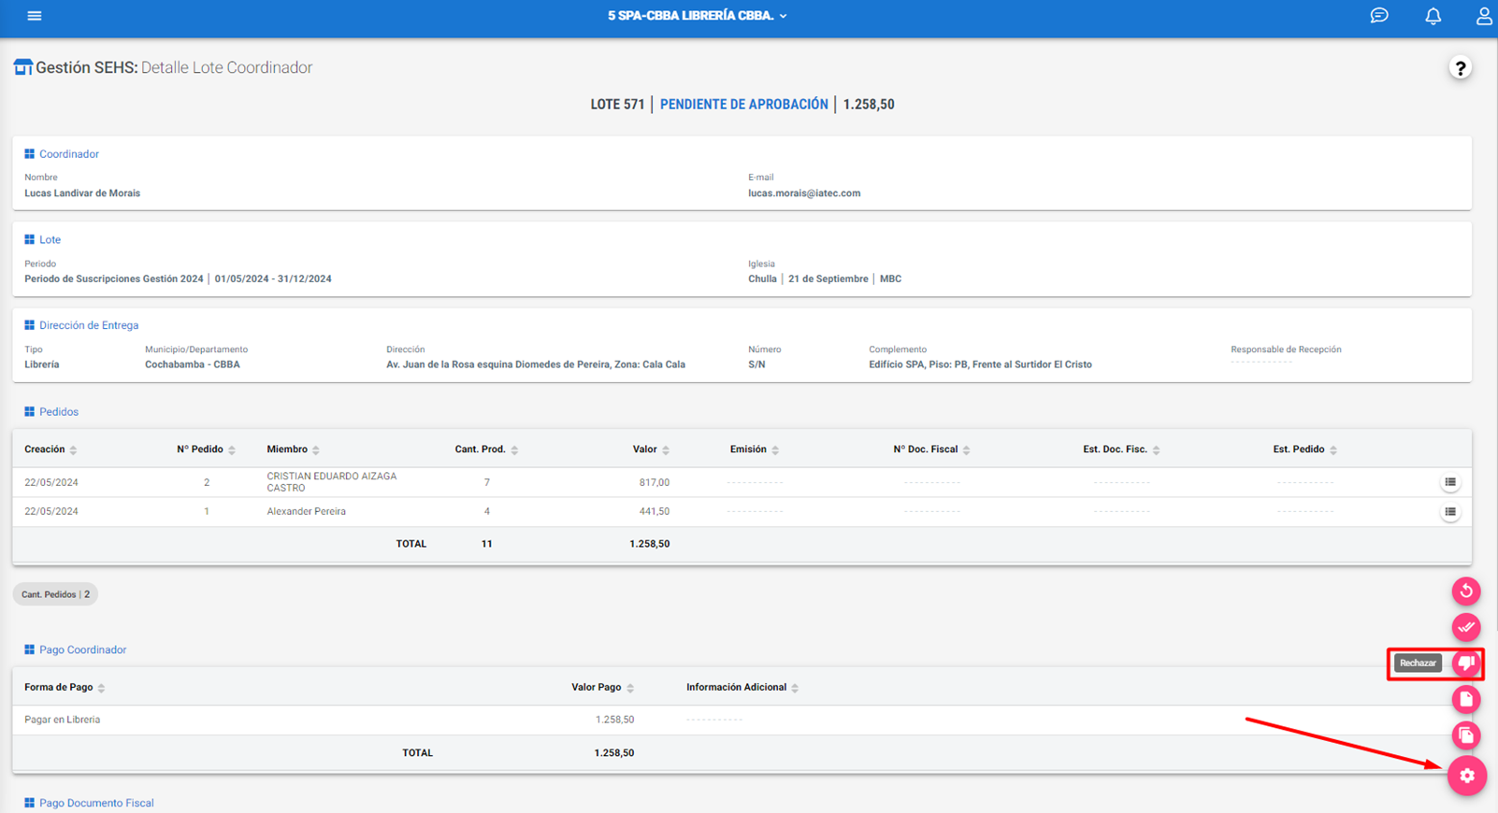Click the Rechazar thumbs-down button

[1466, 663]
